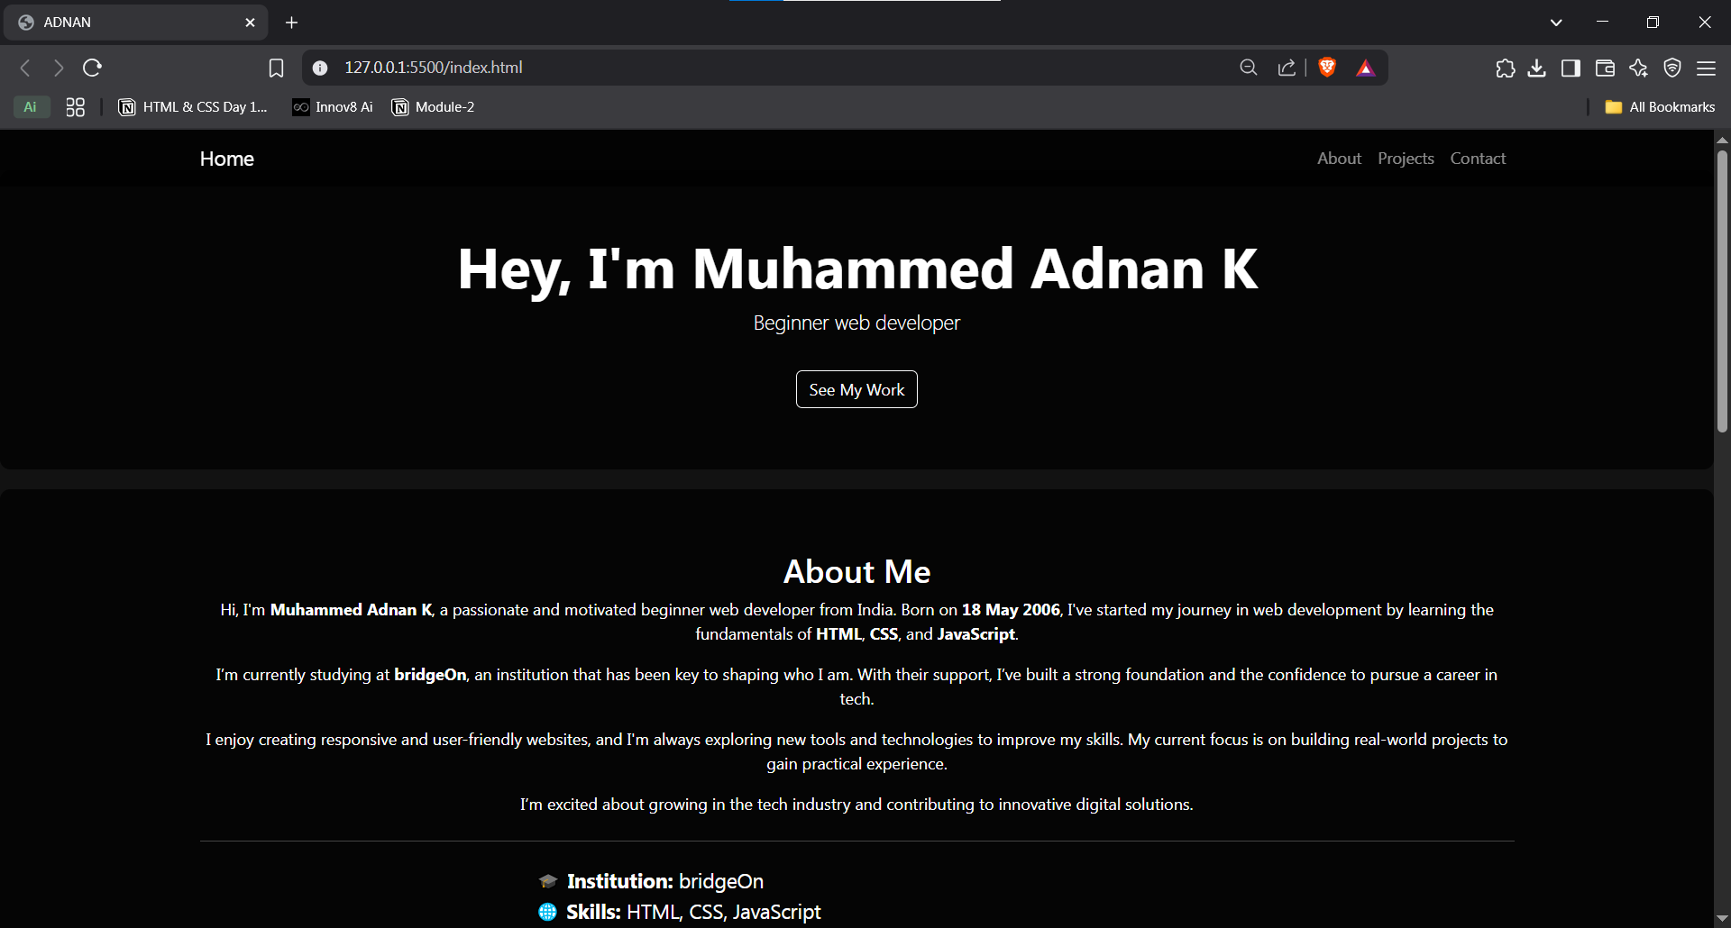This screenshot has height=928, width=1731.
Task: Open the Module-2 bookmark
Action: click(433, 107)
